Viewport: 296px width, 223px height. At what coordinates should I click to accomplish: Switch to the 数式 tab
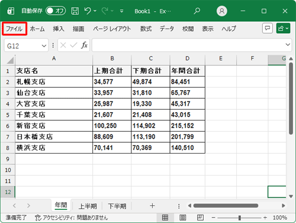coord(146,29)
